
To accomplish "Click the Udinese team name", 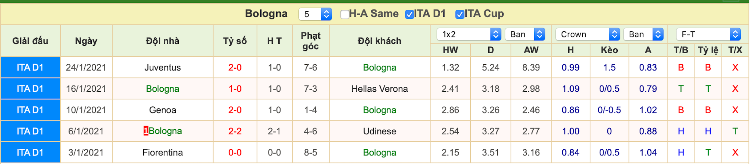I will 379,131.
